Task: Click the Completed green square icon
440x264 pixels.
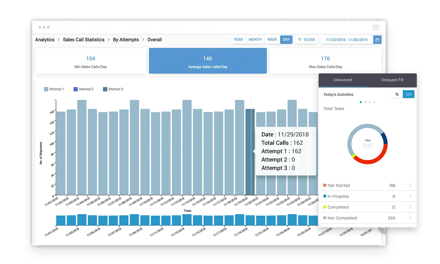Action: (x=325, y=207)
